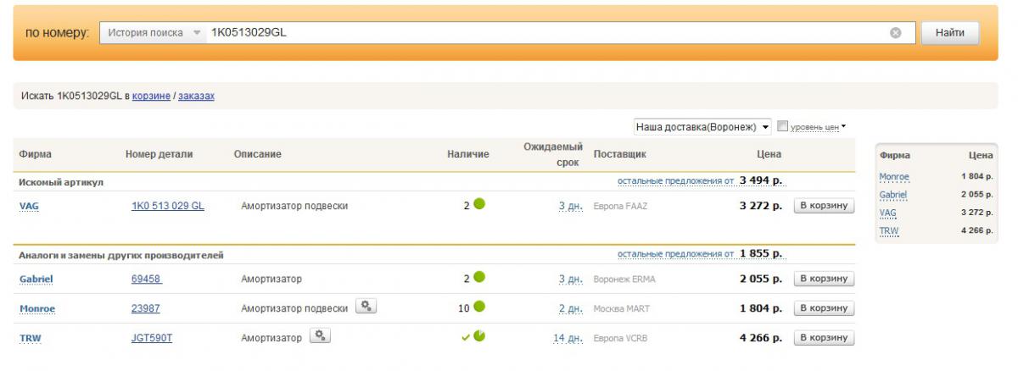
Task: Open TRW brand link in results table
Action: pyautogui.click(x=30, y=339)
